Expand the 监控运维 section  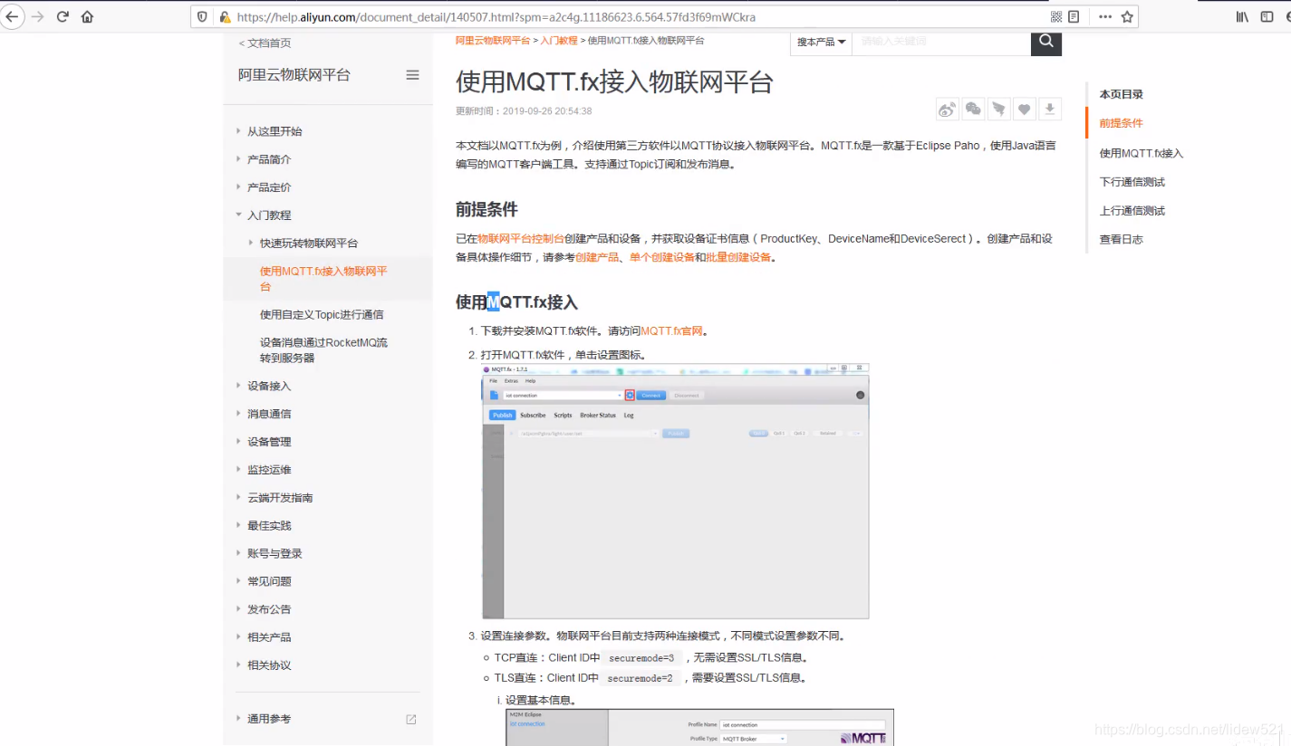(x=269, y=470)
